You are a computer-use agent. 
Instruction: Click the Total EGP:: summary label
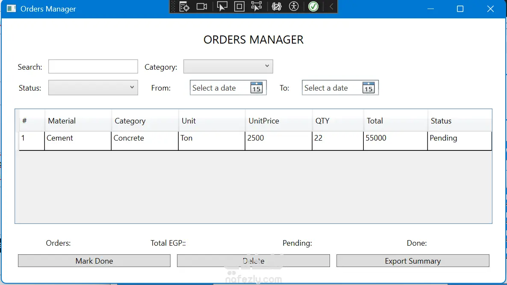168,243
